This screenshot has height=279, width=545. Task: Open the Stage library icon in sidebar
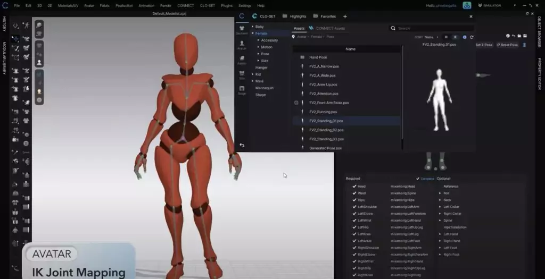242,89
